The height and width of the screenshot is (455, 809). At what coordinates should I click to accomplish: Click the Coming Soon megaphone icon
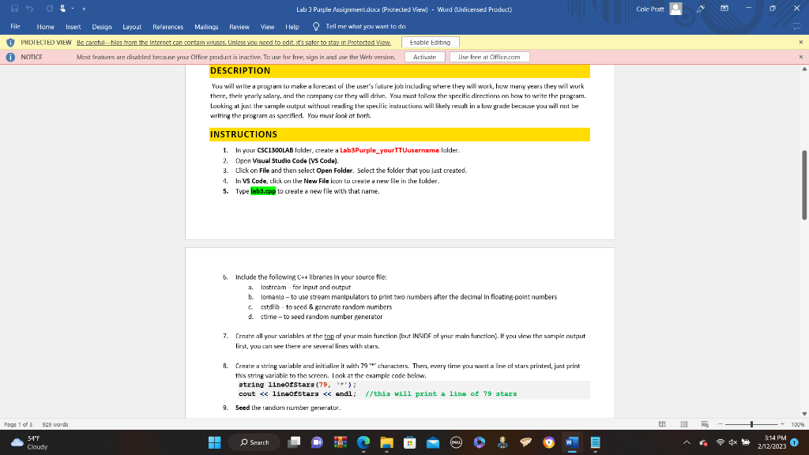click(x=701, y=9)
